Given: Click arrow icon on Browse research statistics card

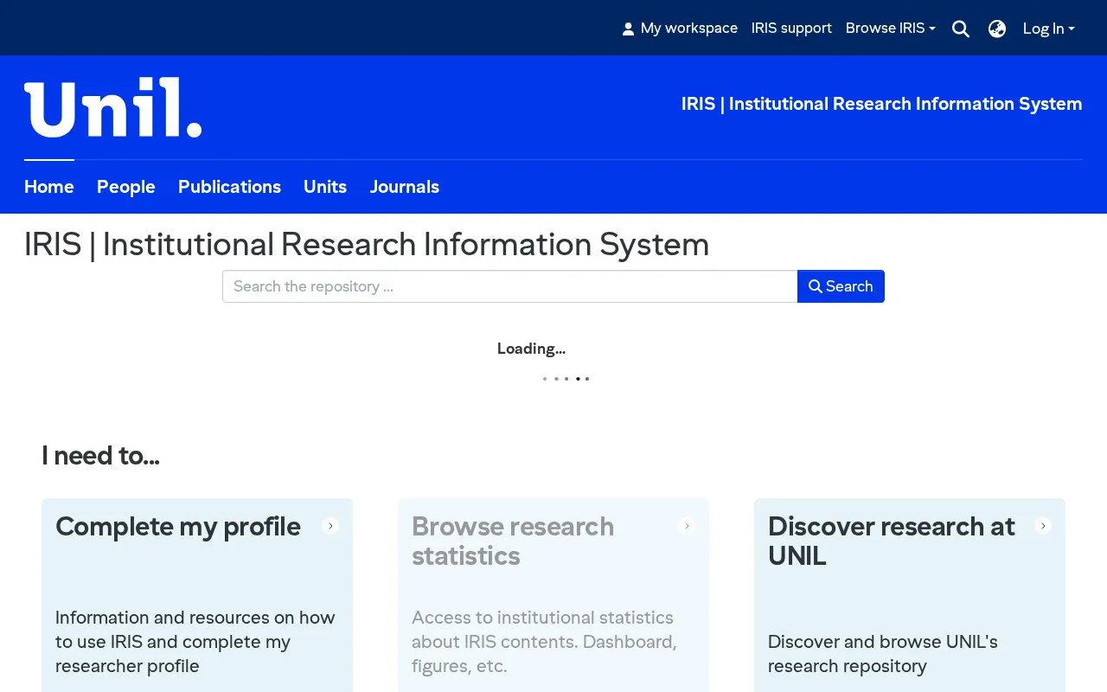Looking at the screenshot, I should tap(687, 526).
